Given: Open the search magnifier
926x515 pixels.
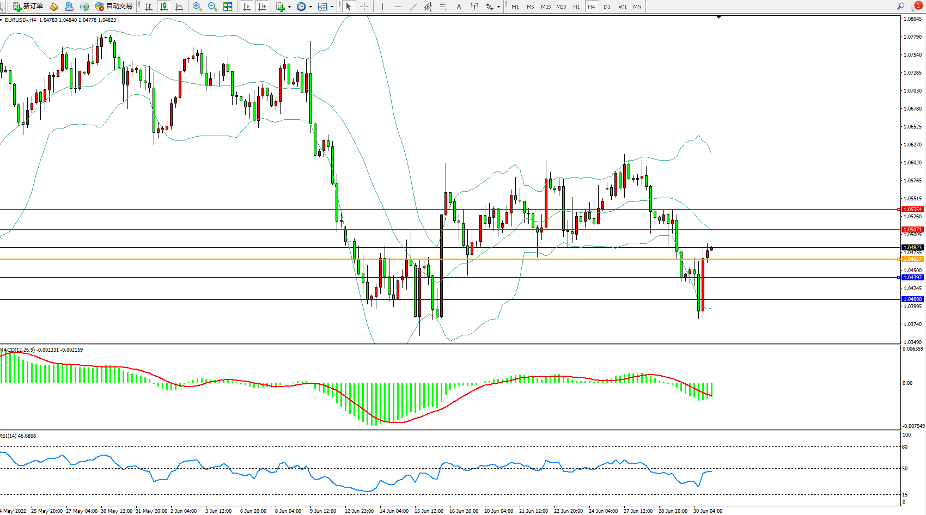Looking at the screenshot, I should click(x=900, y=7).
